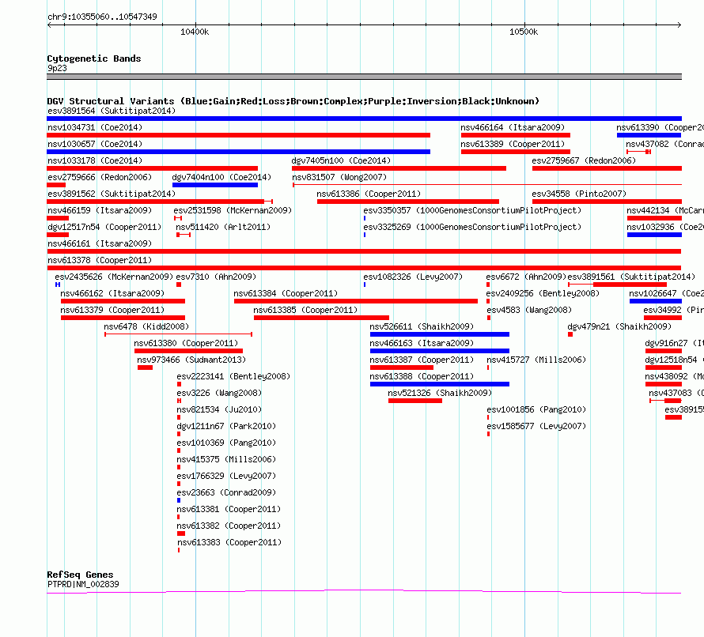The image size is (704, 637).
Task: Open nsv831507 (Wong2007) variant
Action: pyautogui.click(x=339, y=177)
